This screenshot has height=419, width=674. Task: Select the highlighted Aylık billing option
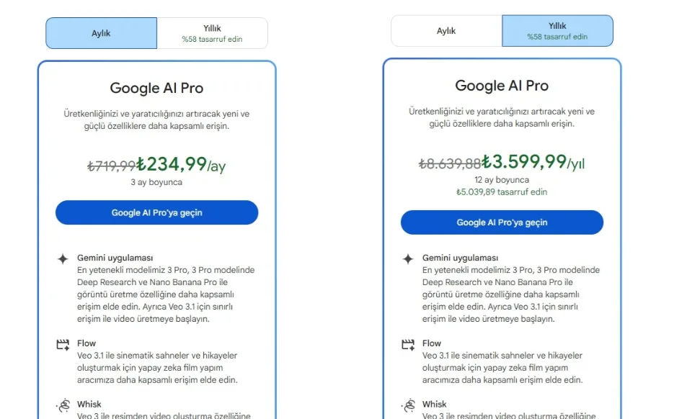click(101, 33)
